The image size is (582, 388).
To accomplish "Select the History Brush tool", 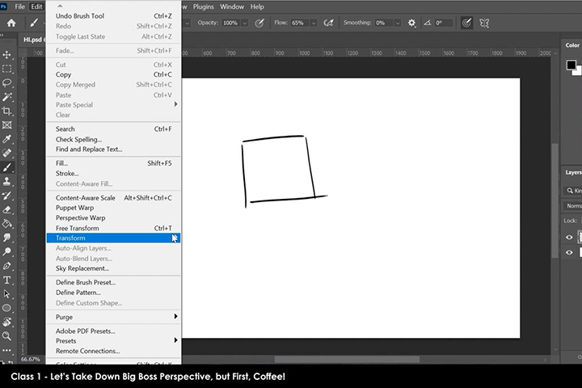I will point(6,196).
